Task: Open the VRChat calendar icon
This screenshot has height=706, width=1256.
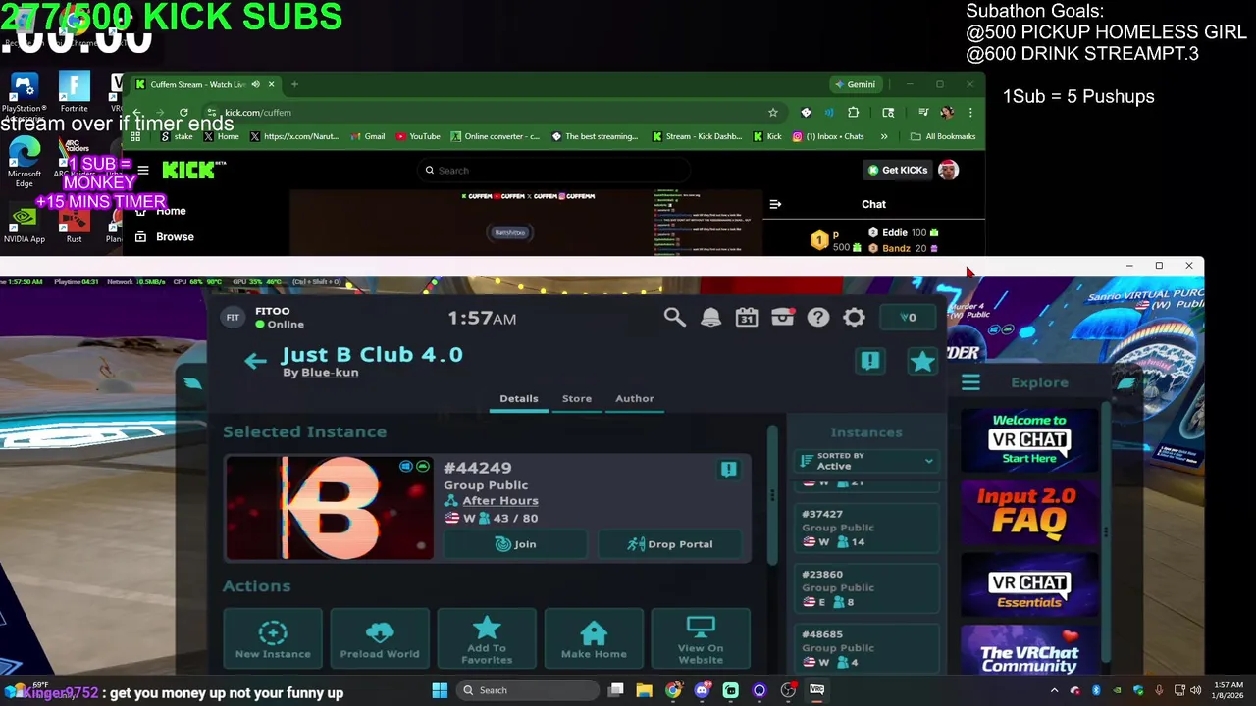Action: (747, 317)
